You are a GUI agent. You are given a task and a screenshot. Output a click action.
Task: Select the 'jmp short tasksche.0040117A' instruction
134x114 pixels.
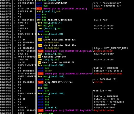57,45
